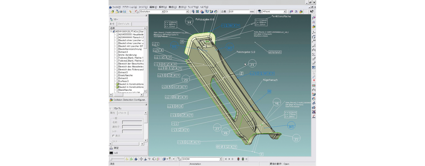
Task: Click the filter funnel icon
Action: tap(149, 159)
